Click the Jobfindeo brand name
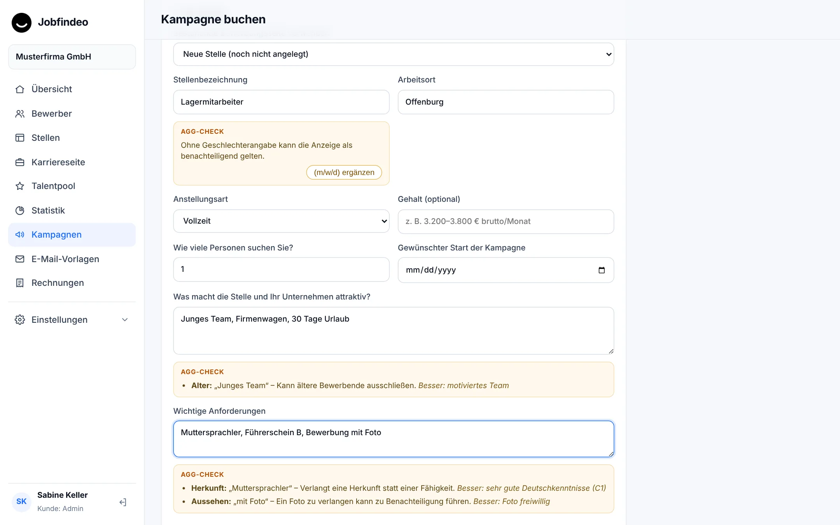This screenshot has width=840, height=525. 63,22
